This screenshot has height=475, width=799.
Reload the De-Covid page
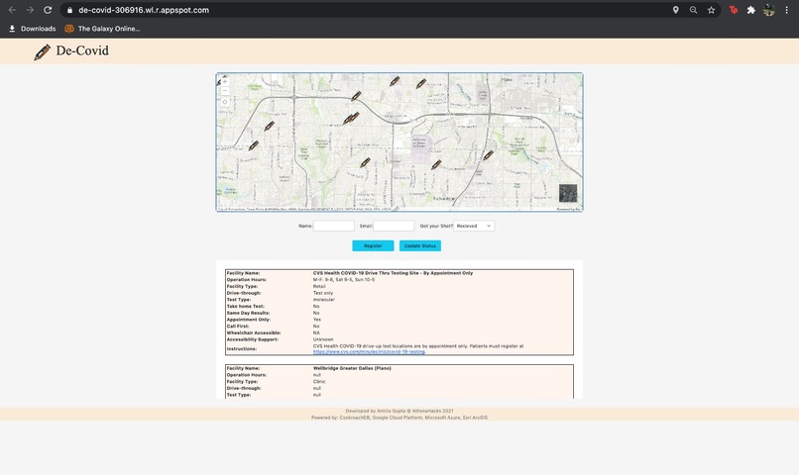(48, 10)
